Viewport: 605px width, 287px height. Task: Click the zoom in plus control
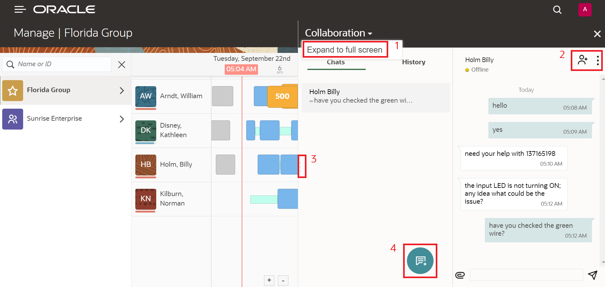269,280
